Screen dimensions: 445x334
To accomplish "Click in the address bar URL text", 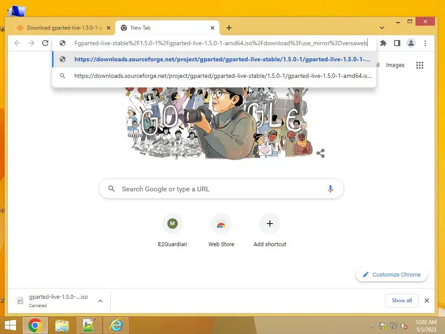I will coord(220,43).
